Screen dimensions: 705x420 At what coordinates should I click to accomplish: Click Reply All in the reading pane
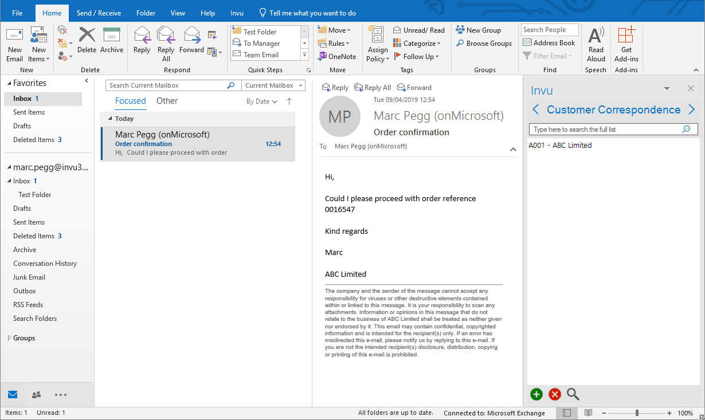(x=373, y=88)
